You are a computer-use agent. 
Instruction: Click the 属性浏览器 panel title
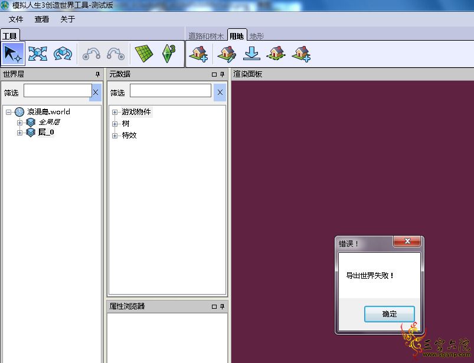click(x=128, y=306)
